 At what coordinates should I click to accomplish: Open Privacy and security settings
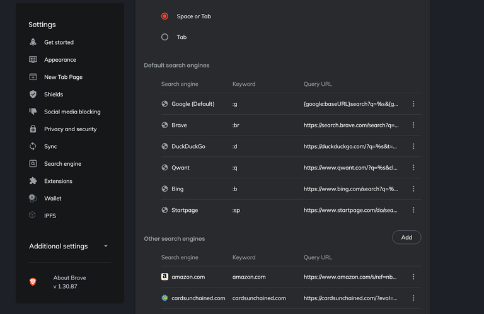click(x=71, y=129)
